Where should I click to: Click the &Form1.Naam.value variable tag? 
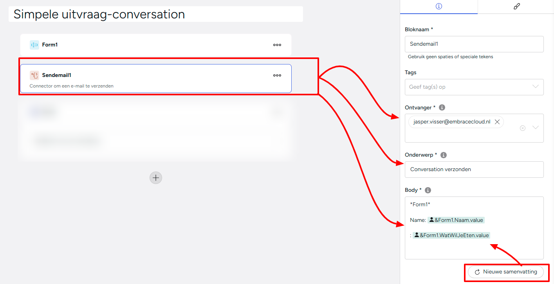tap(456, 220)
